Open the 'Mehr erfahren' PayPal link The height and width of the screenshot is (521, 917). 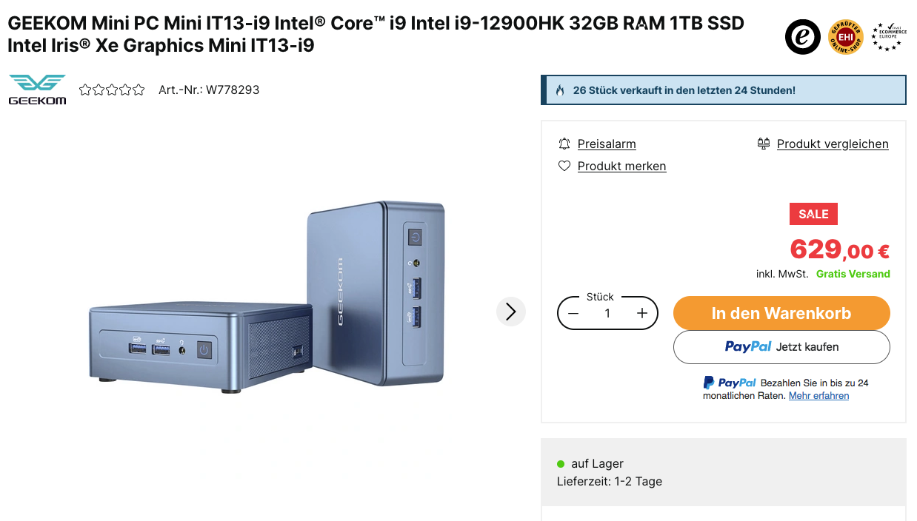point(818,396)
